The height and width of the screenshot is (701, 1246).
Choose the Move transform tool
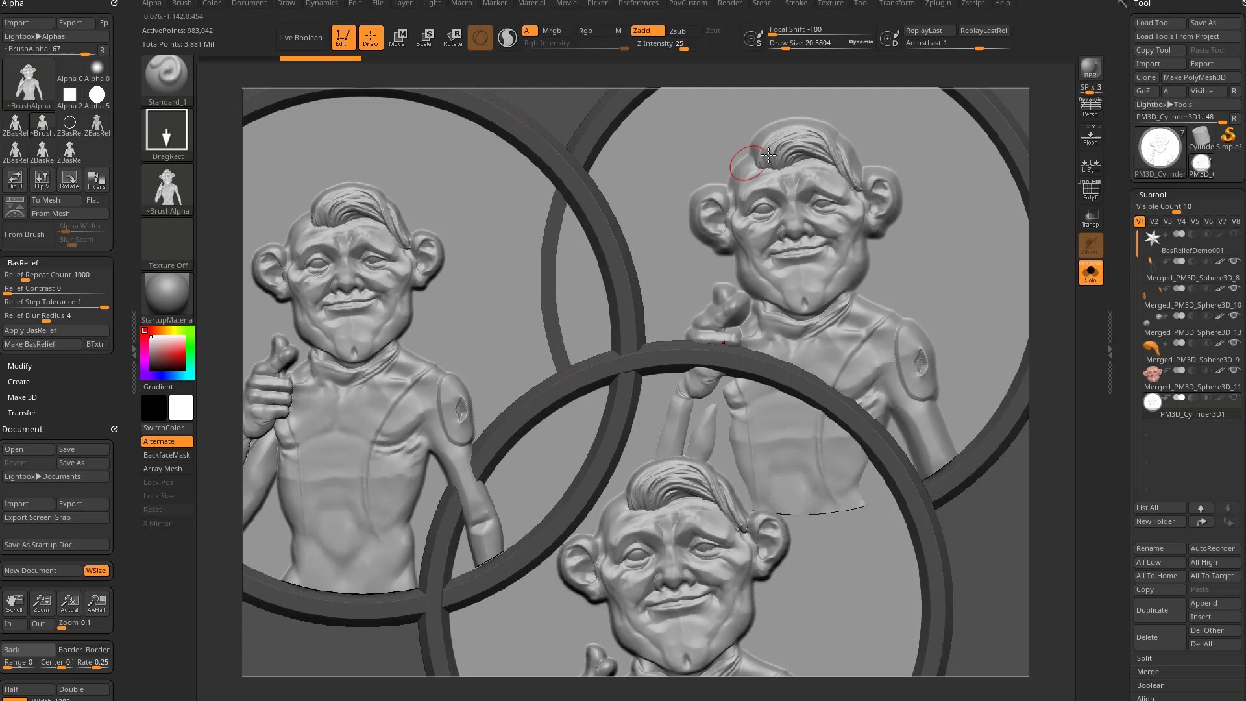click(397, 38)
